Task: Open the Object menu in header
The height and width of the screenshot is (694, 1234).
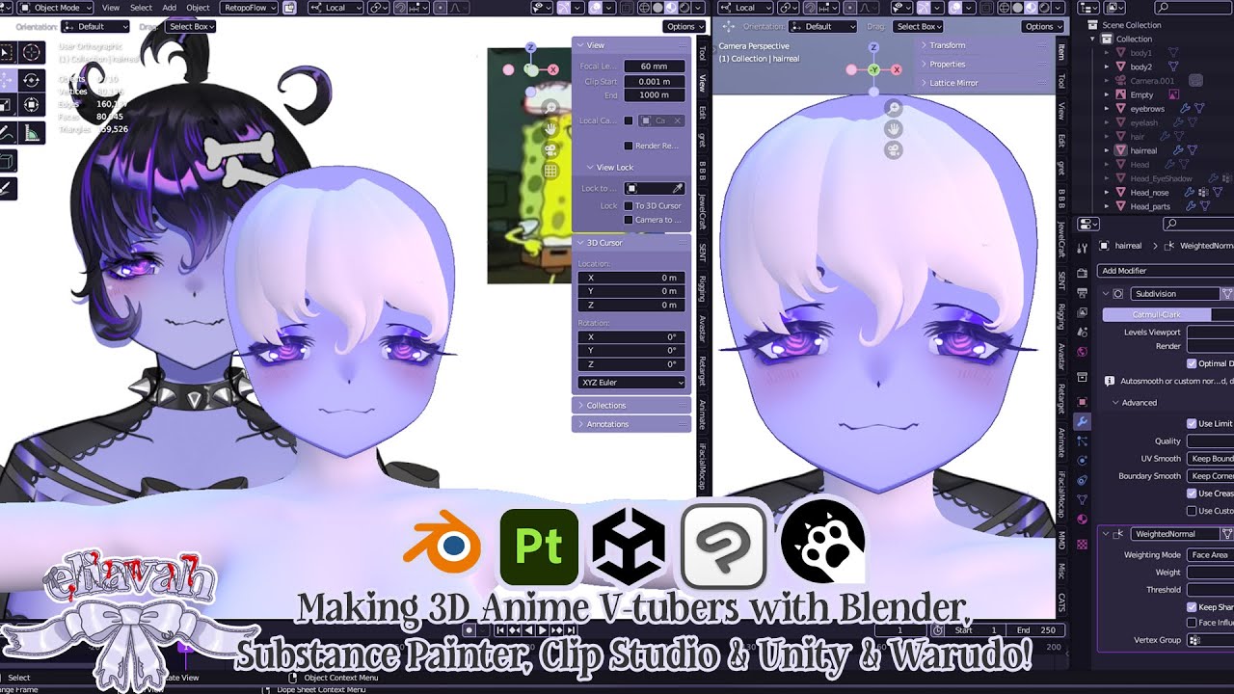Action: pos(199,8)
